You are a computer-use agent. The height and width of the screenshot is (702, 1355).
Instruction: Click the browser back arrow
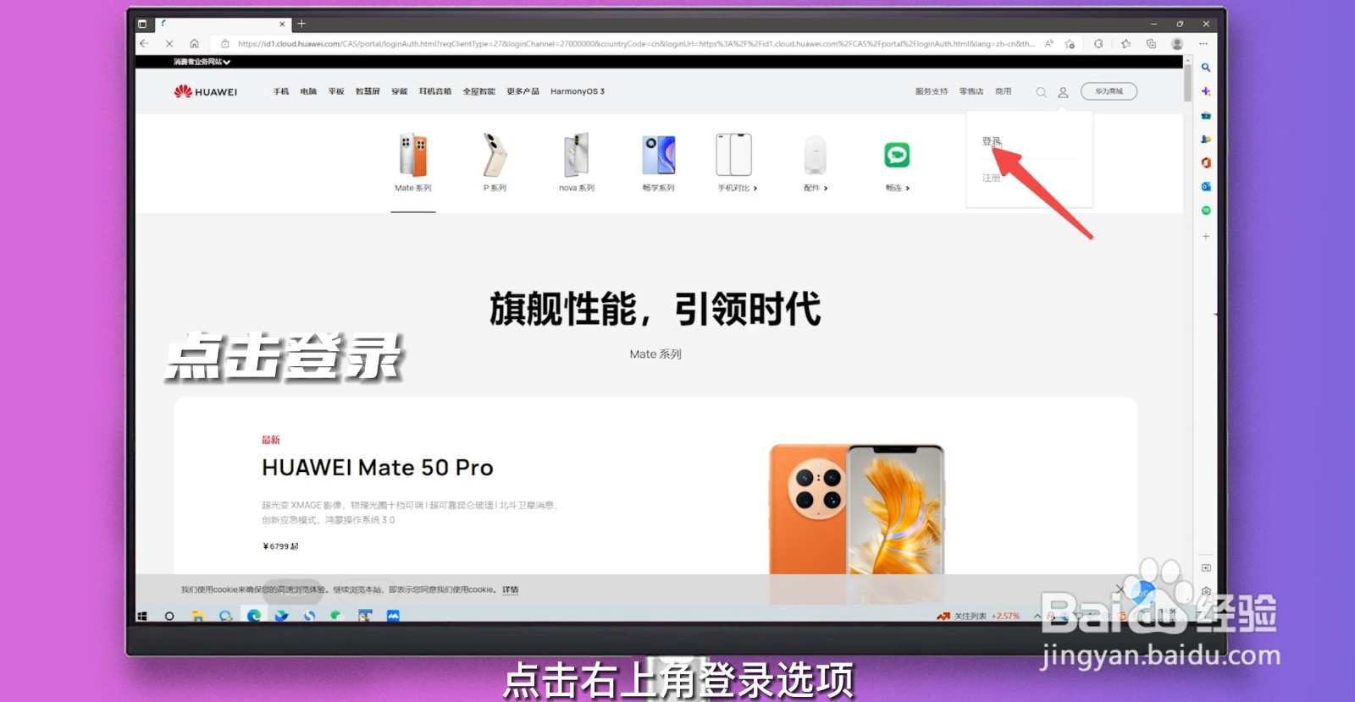144,43
